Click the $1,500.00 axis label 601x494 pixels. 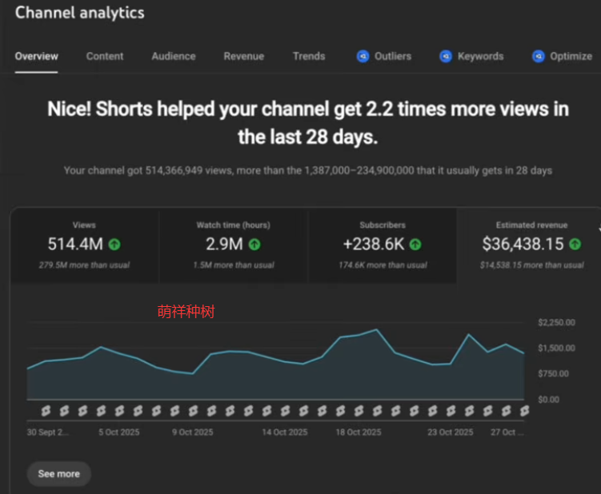pyautogui.click(x=556, y=348)
